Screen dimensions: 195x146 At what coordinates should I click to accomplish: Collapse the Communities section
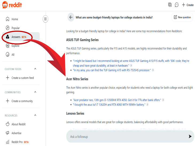click(35, 92)
